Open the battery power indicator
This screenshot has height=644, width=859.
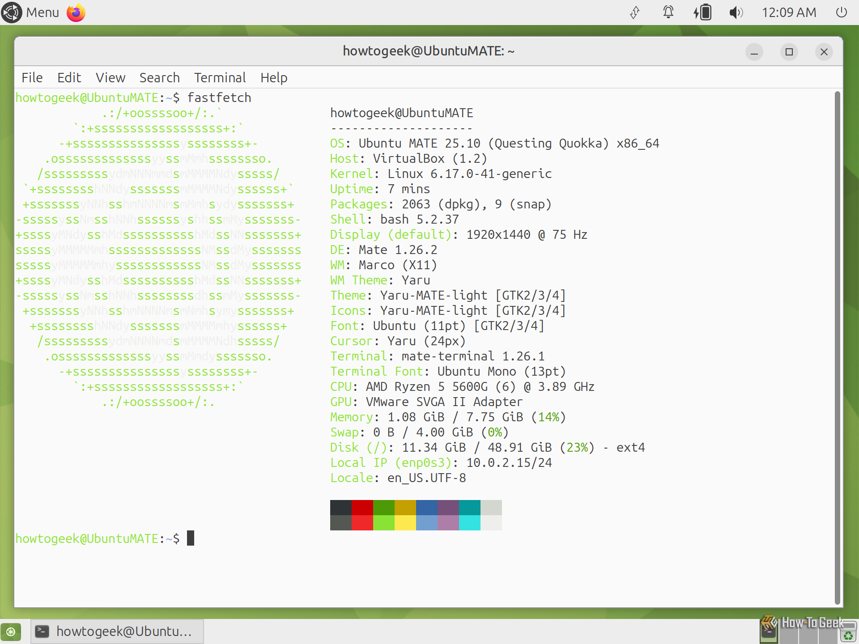tap(702, 13)
